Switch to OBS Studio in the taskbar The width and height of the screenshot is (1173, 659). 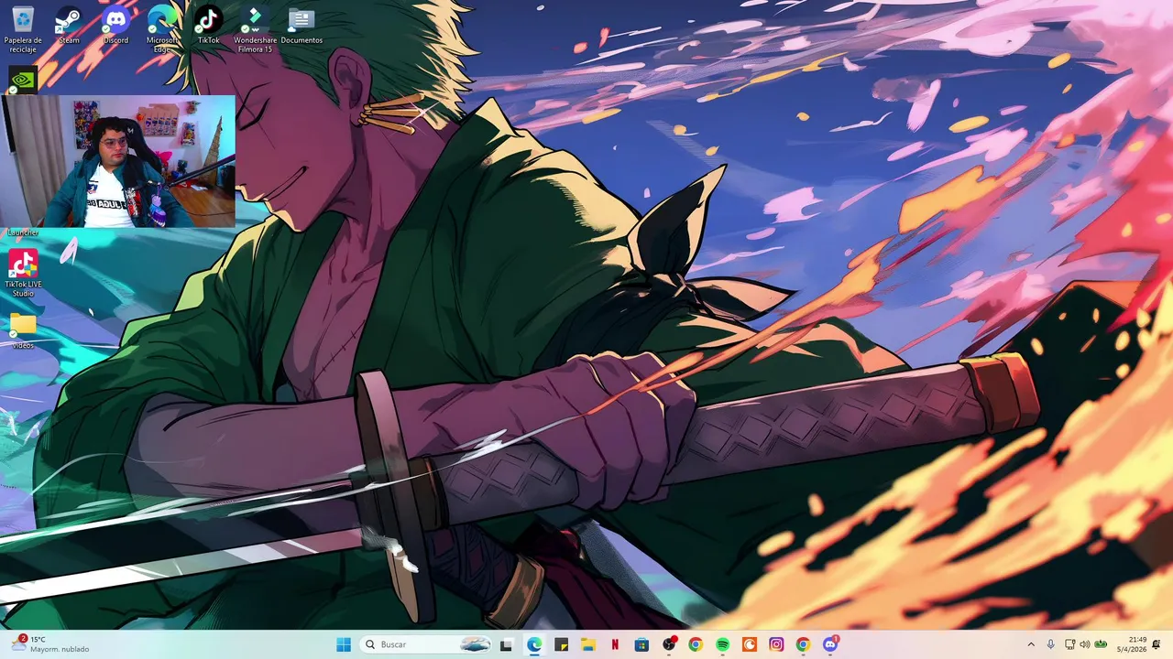669,644
